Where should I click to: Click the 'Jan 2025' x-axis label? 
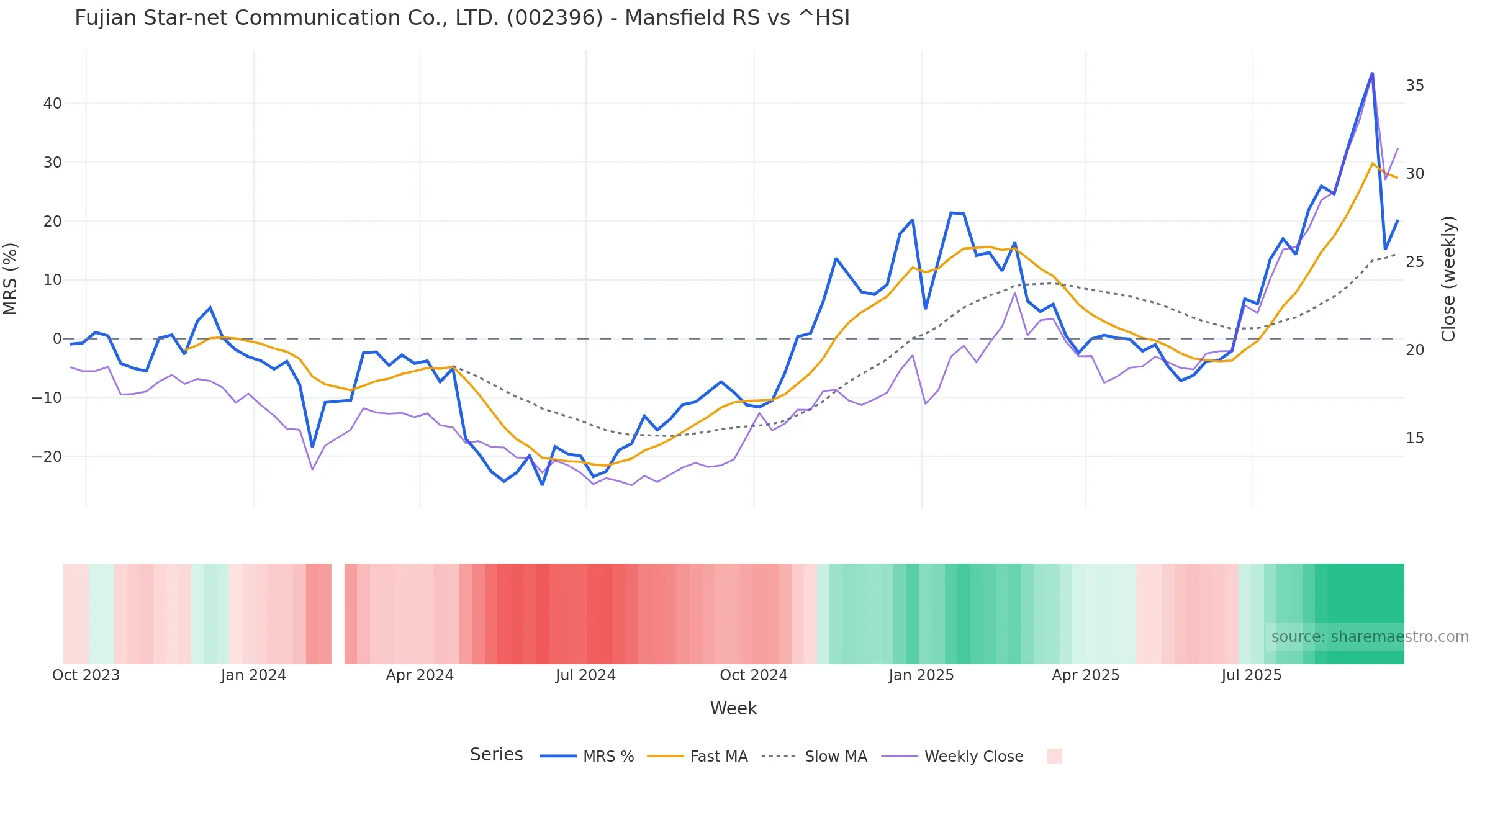tap(921, 675)
